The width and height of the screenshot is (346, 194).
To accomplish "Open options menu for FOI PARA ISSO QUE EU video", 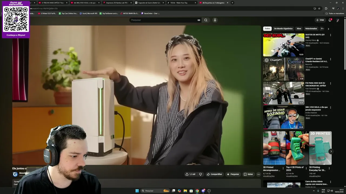I will (x=330, y=83).
